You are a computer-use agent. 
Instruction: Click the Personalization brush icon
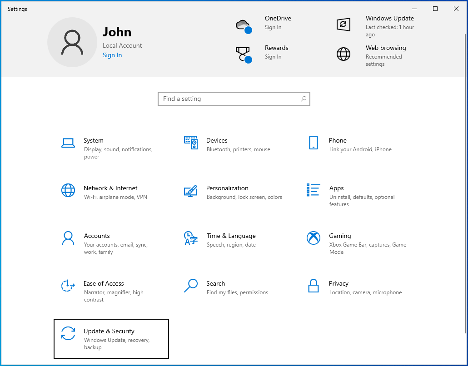191,190
